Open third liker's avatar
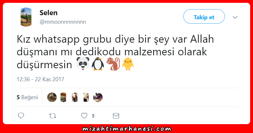Image resolution: width=253 pixels, height=133 pixels. coord(75,97)
